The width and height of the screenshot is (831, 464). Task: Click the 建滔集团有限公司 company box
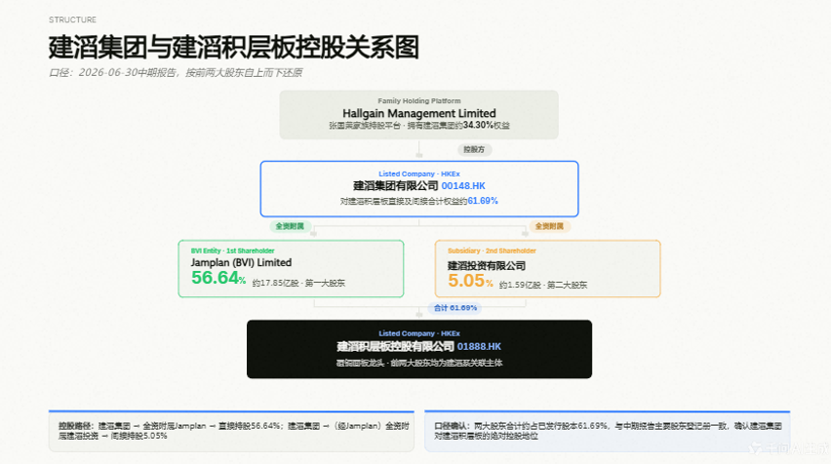click(x=419, y=189)
